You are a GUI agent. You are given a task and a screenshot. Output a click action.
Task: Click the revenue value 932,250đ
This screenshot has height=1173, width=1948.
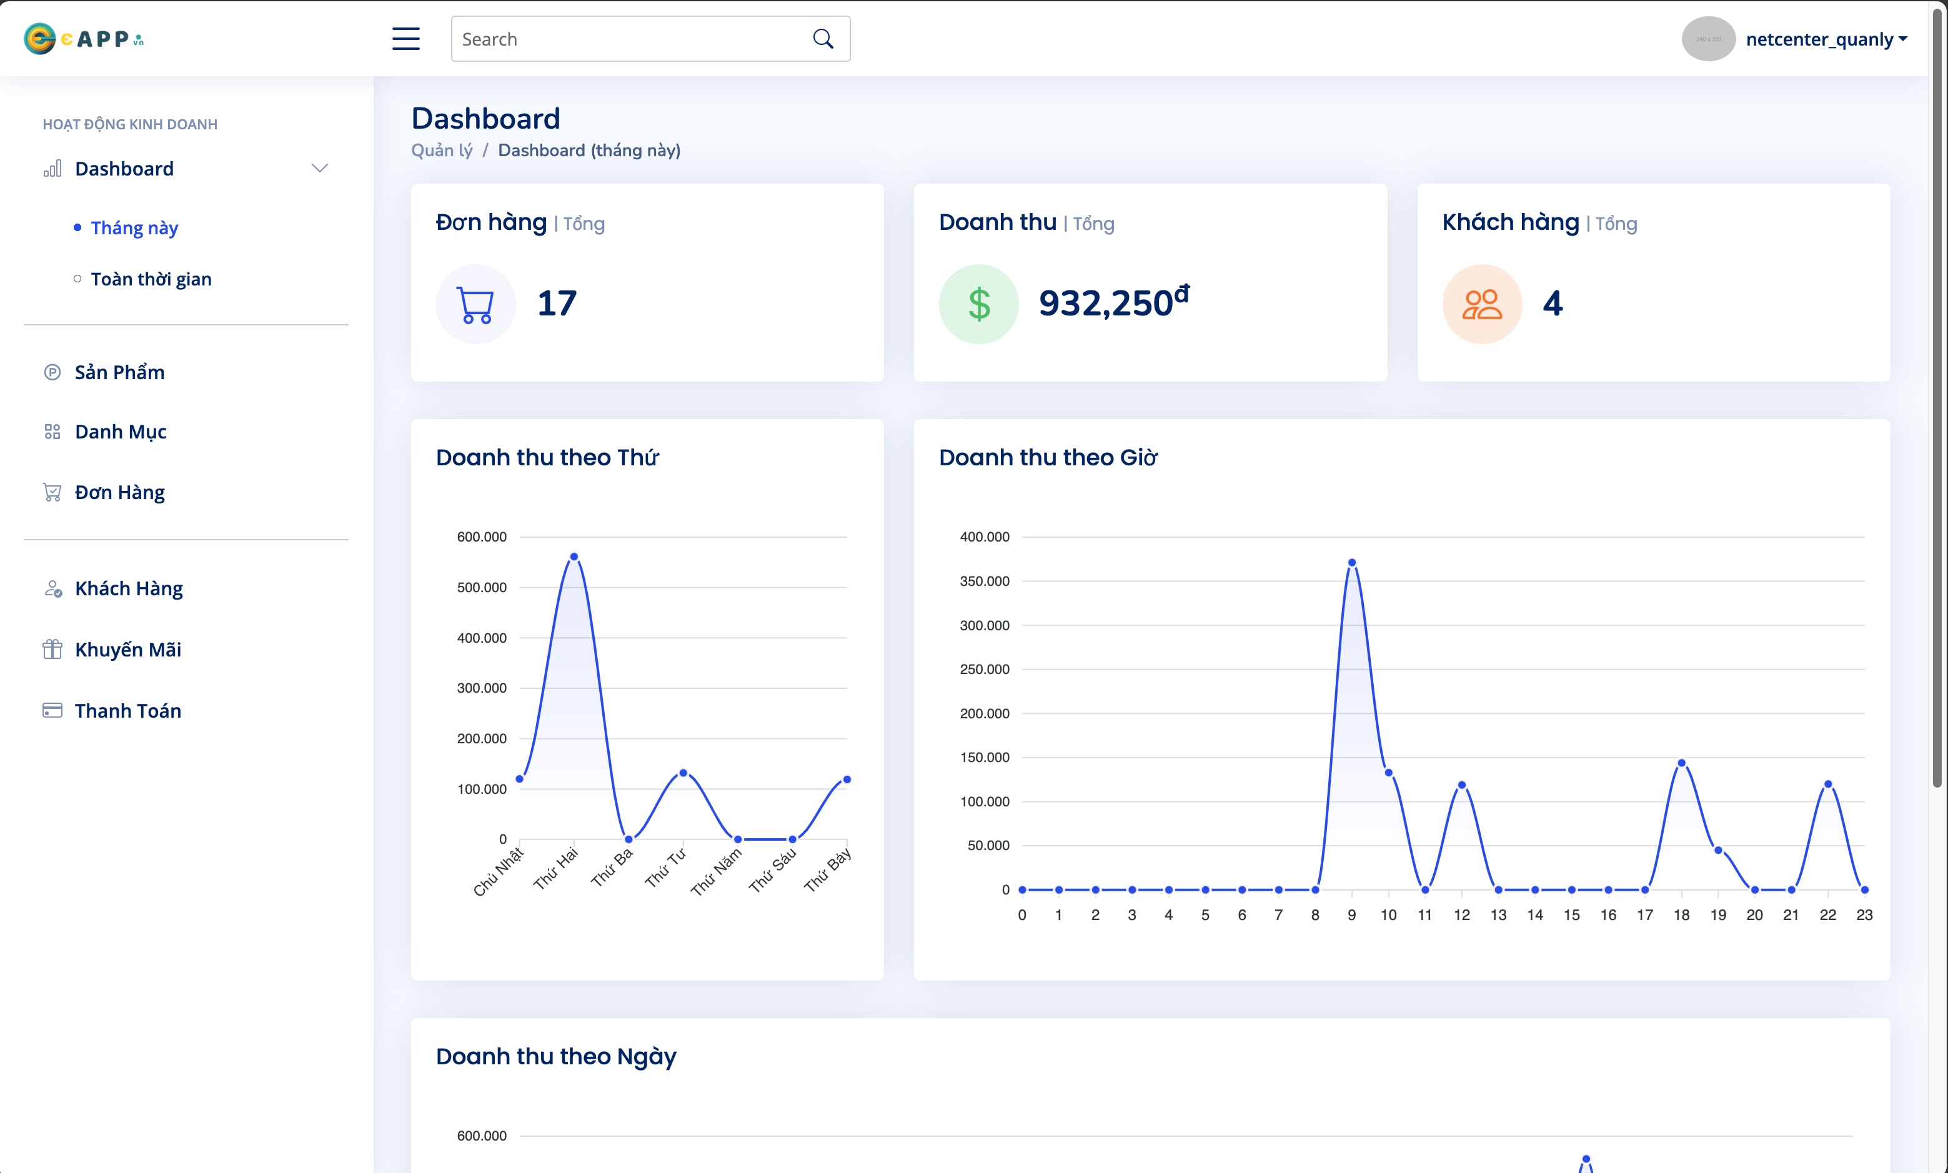[1114, 303]
